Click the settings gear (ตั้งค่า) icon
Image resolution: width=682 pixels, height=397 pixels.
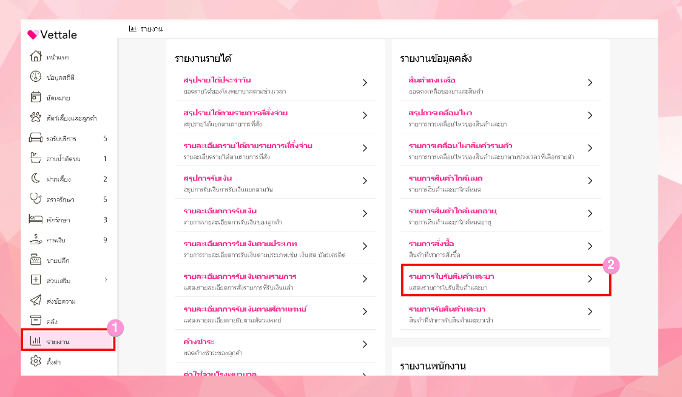point(36,362)
